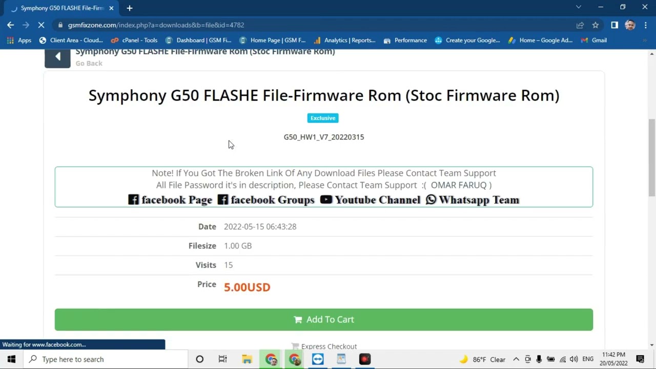The height and width of the screenshot is (369, 656).
Task: Open the notification center icon
Action: pyautogui.click(x=640, y=359)
